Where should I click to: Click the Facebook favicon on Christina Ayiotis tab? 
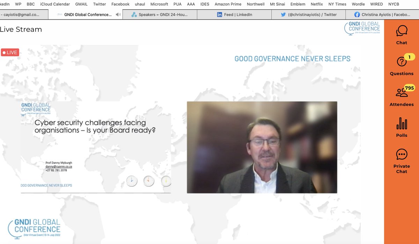(357, 15)
